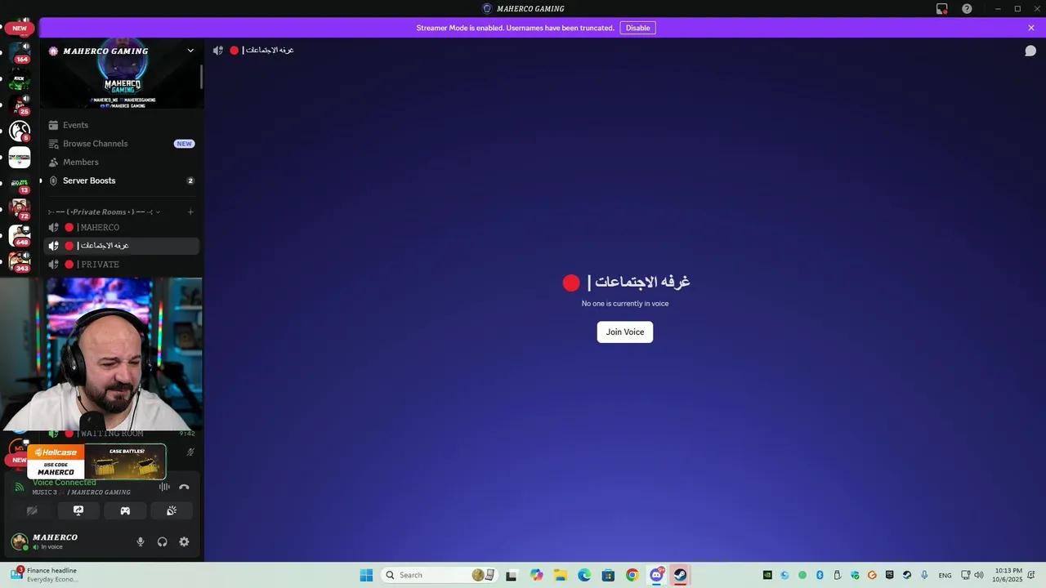Toggle noise suppression waveform icon
The image size is (1046, 588).
[164, 487]
